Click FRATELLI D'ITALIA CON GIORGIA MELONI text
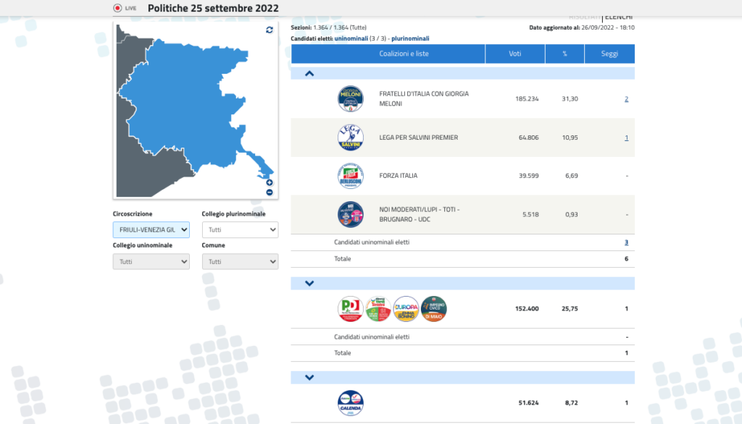The width and height of the screenshot is (742, 424). [424, 99]
